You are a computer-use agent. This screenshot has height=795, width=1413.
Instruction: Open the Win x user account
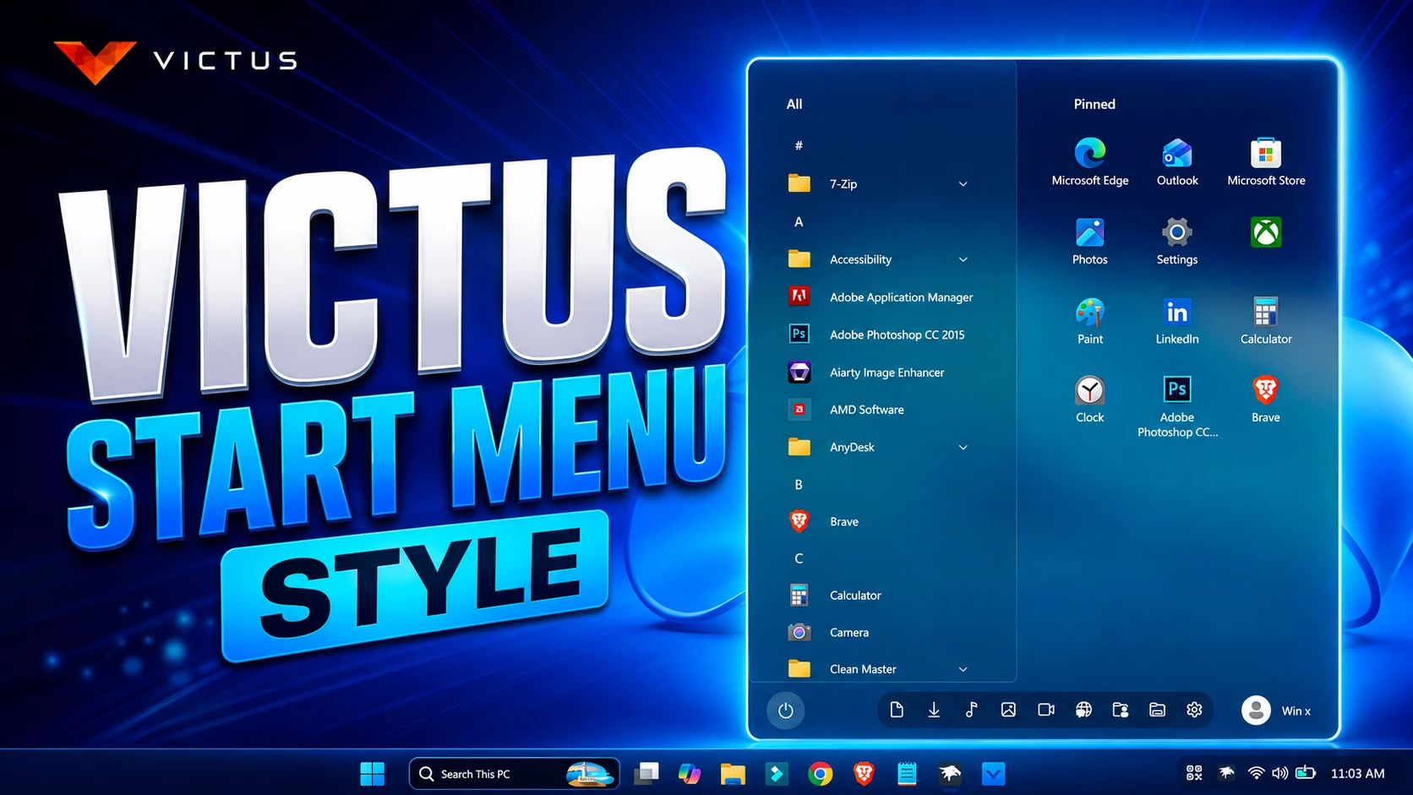pos(1276,711)
